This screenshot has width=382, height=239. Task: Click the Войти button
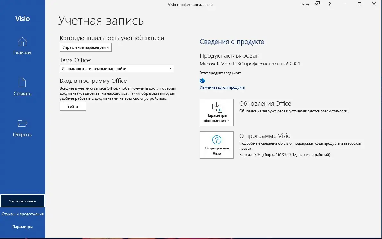[72, 106]
